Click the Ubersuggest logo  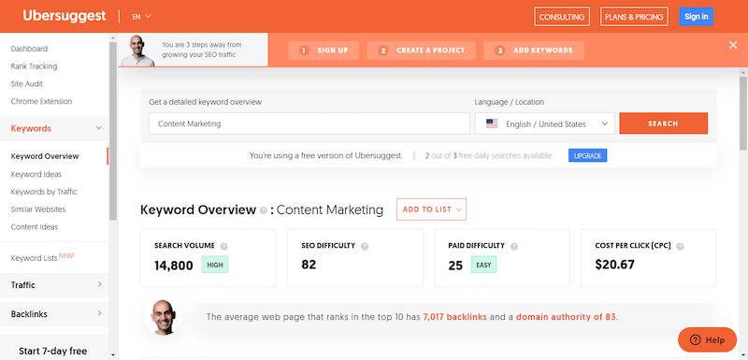coord(64,16)
